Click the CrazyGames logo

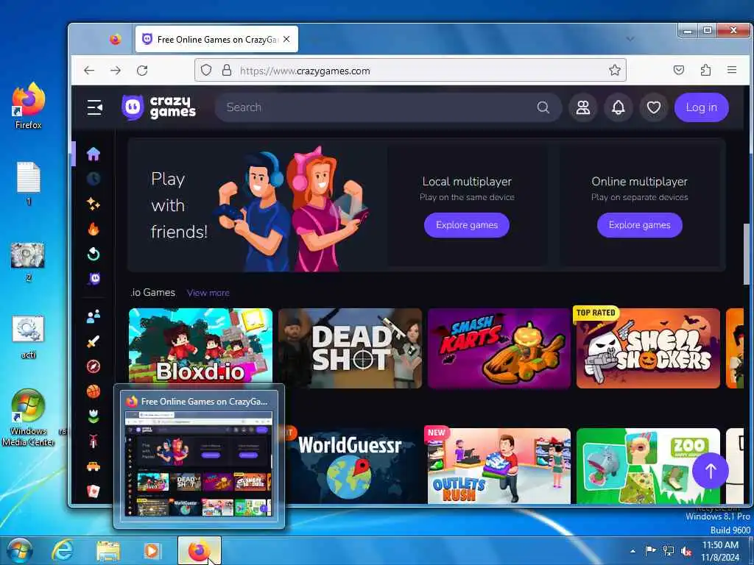pos(159,107)
